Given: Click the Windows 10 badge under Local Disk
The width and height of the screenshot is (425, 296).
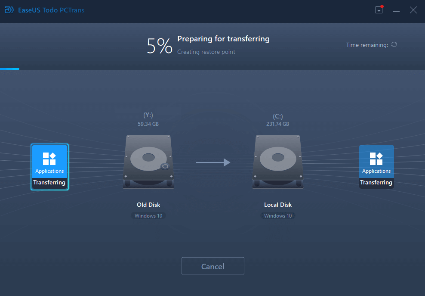Looking at the screenshot, I should 278,215.
